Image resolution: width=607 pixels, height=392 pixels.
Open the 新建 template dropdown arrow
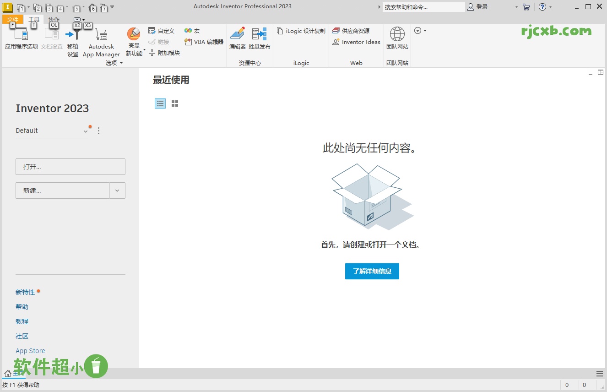tap(117, 191)
